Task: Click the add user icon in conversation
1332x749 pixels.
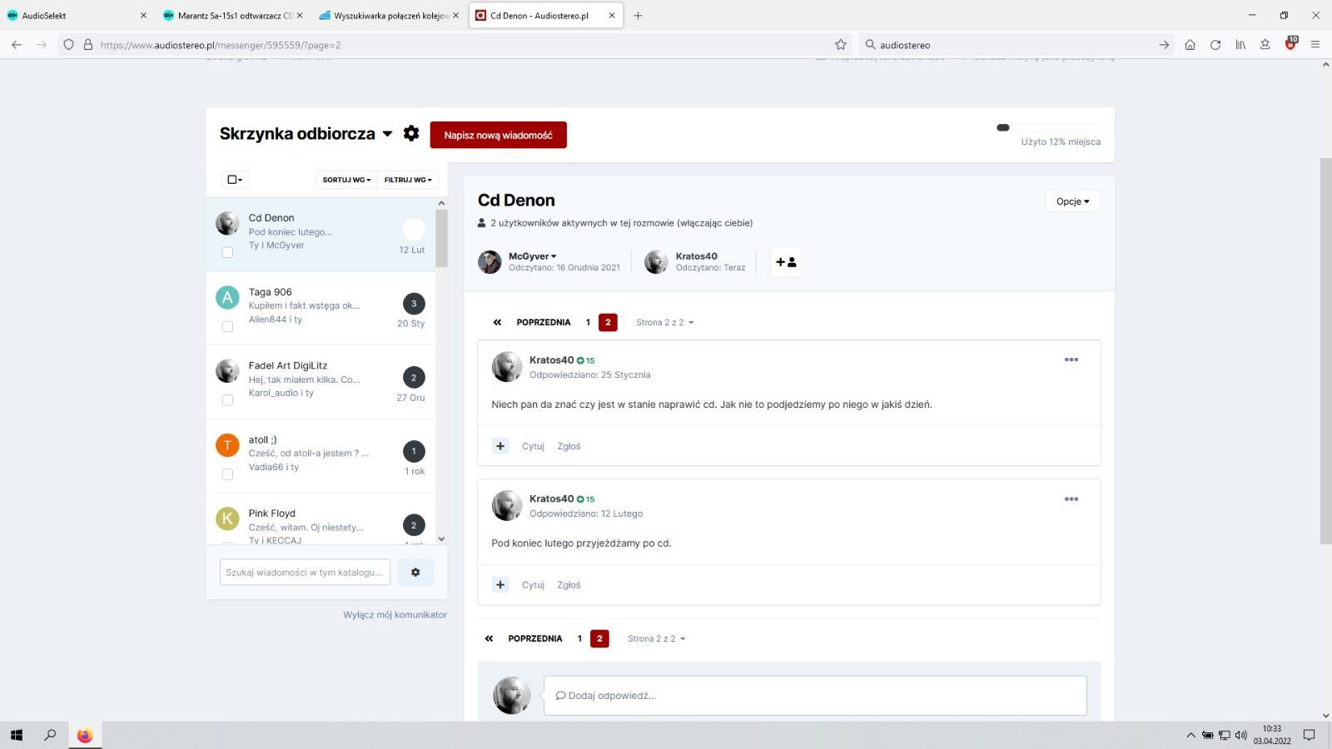Action: (x=786, y=262)
